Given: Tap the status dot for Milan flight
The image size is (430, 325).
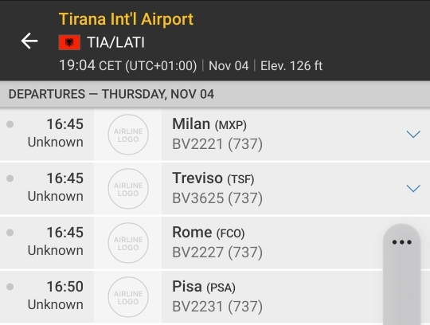Looking at the screenshot, I should [x=10, y=124].
